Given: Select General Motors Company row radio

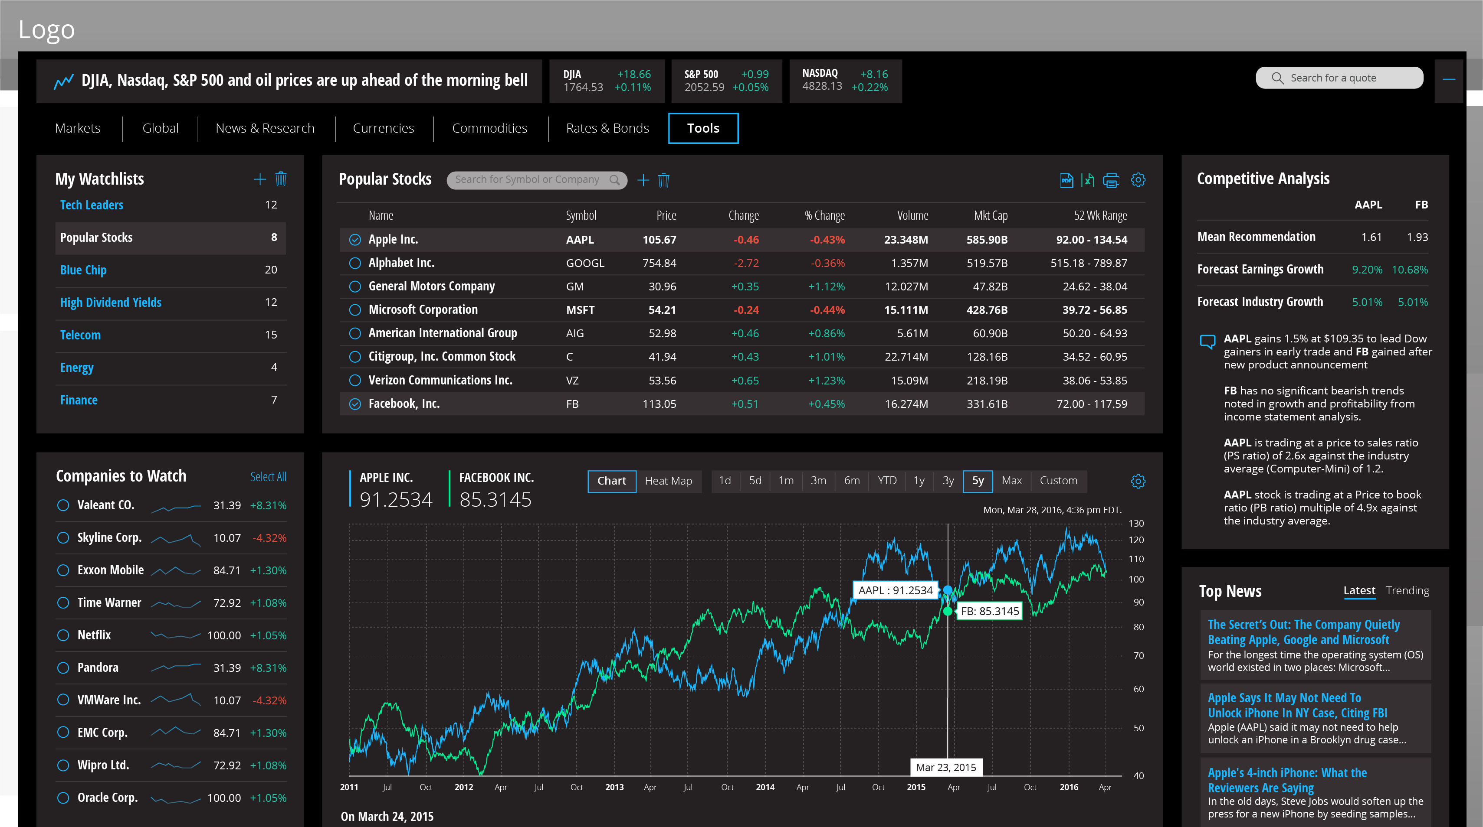Looking at the screenshot, I should point(355,287).
